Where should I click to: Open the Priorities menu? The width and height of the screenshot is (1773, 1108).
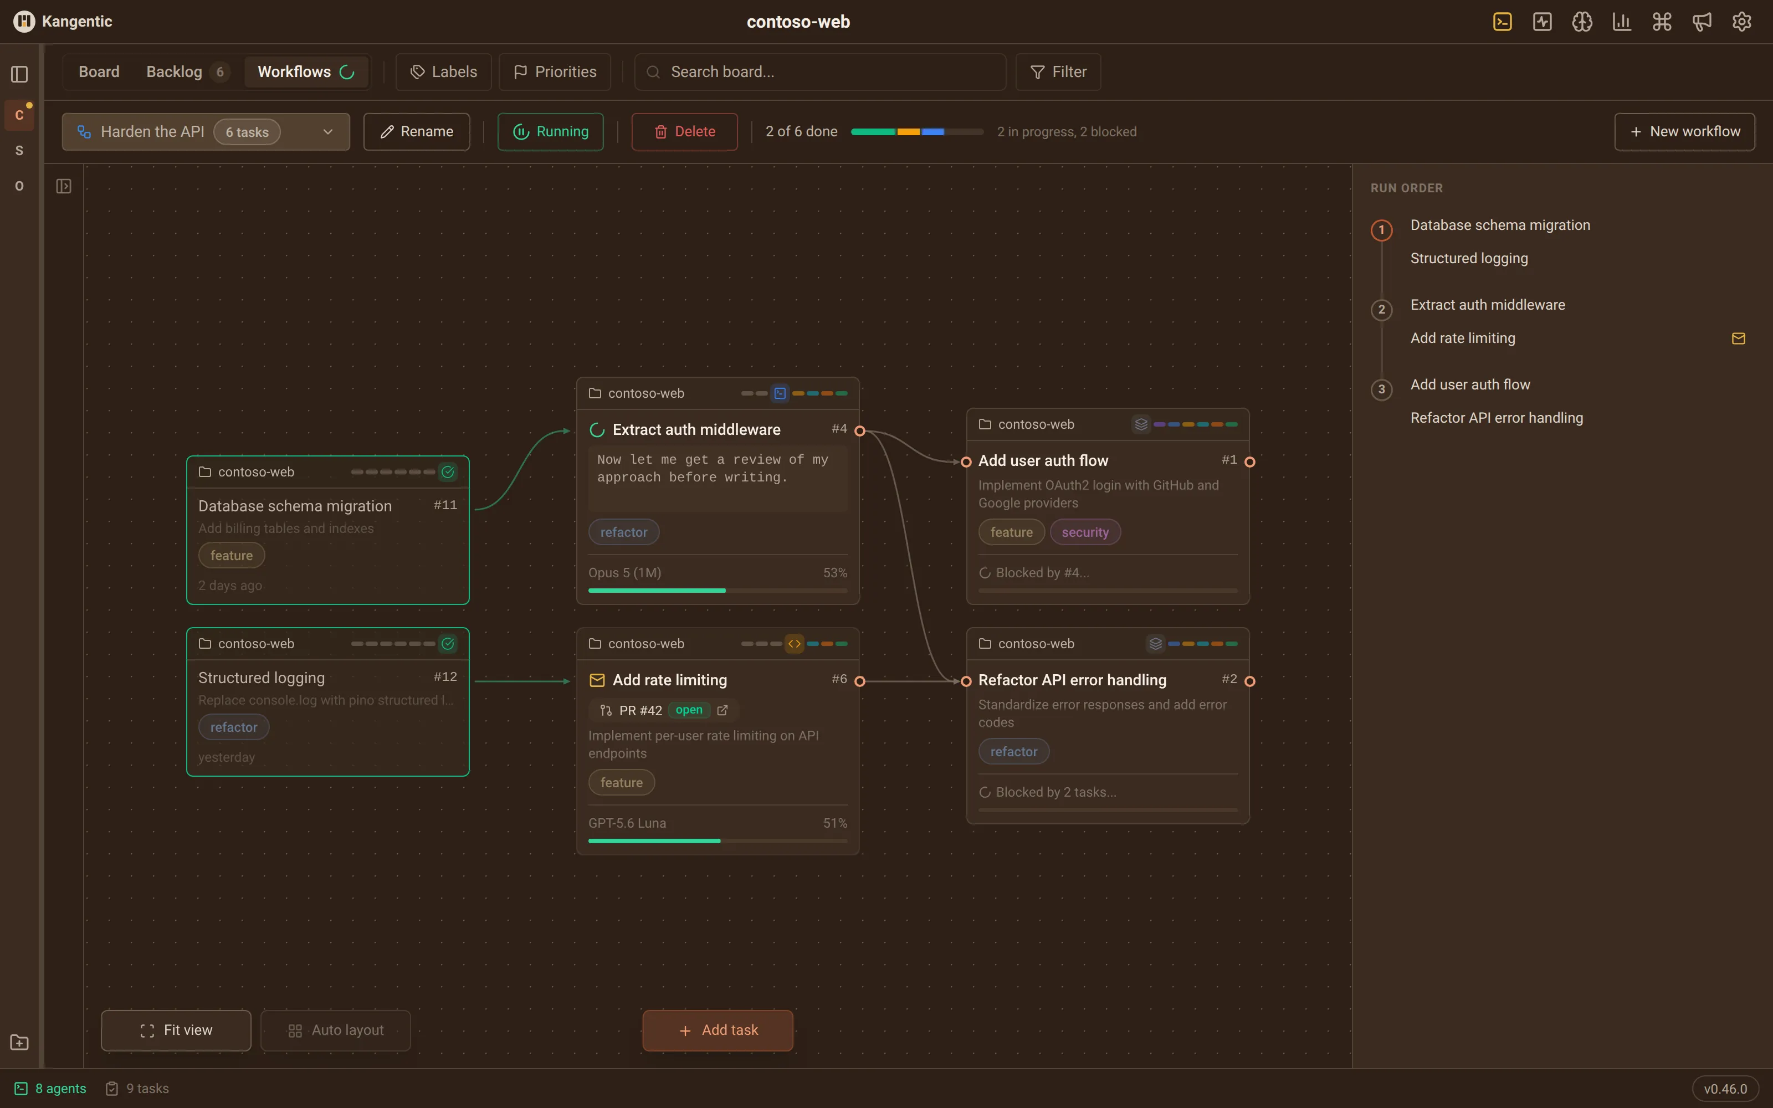tap(555, 72)
